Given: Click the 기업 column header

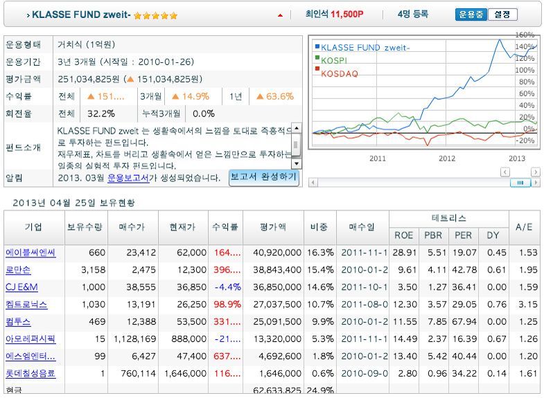Looking at the screenshot, I should point(34,227).
